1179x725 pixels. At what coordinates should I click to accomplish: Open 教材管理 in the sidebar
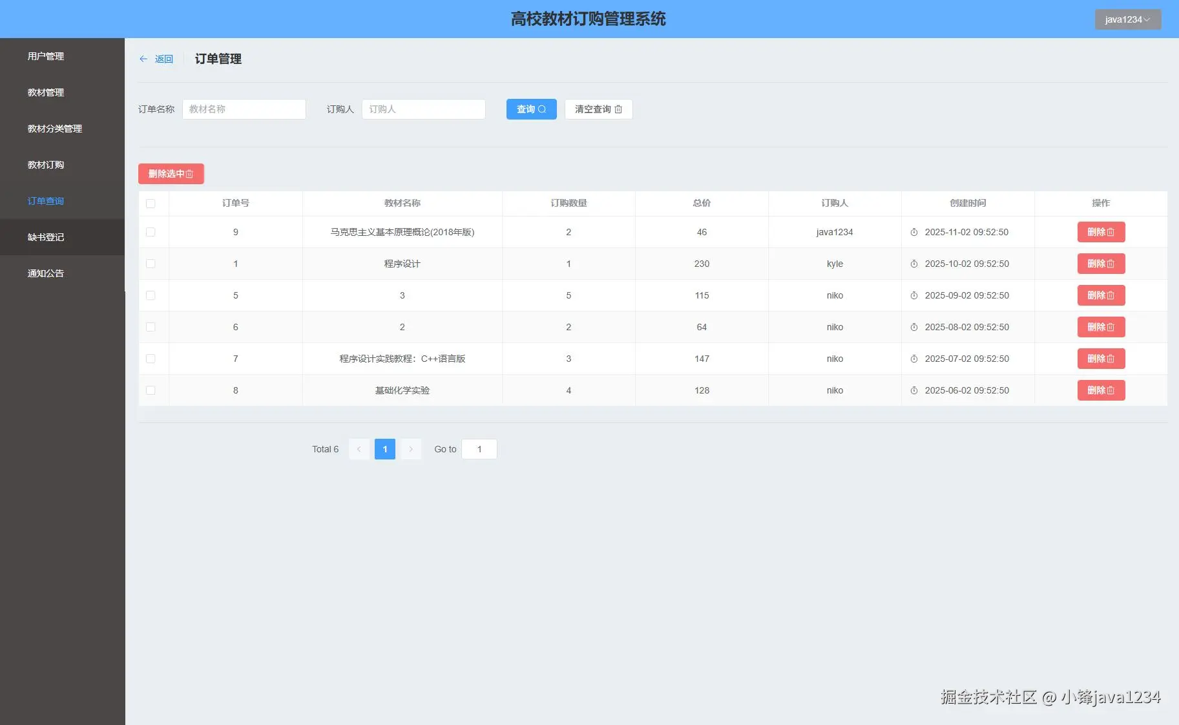tap(62, 92)
